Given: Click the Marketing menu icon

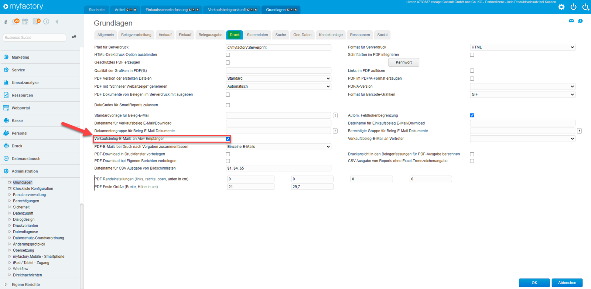Looking at the screenshot, I should click(x=6, y=57).
